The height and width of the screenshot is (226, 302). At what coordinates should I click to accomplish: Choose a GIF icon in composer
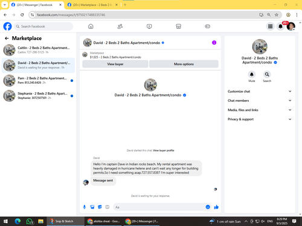[x=108, y=207]
